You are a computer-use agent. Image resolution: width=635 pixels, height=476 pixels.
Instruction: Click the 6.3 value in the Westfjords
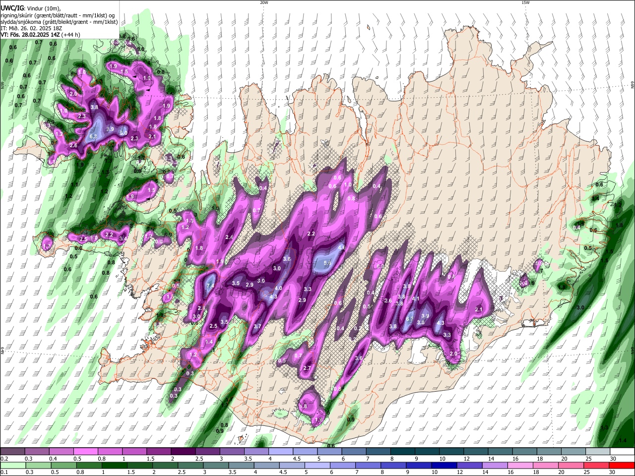click(x=93, y=136)
